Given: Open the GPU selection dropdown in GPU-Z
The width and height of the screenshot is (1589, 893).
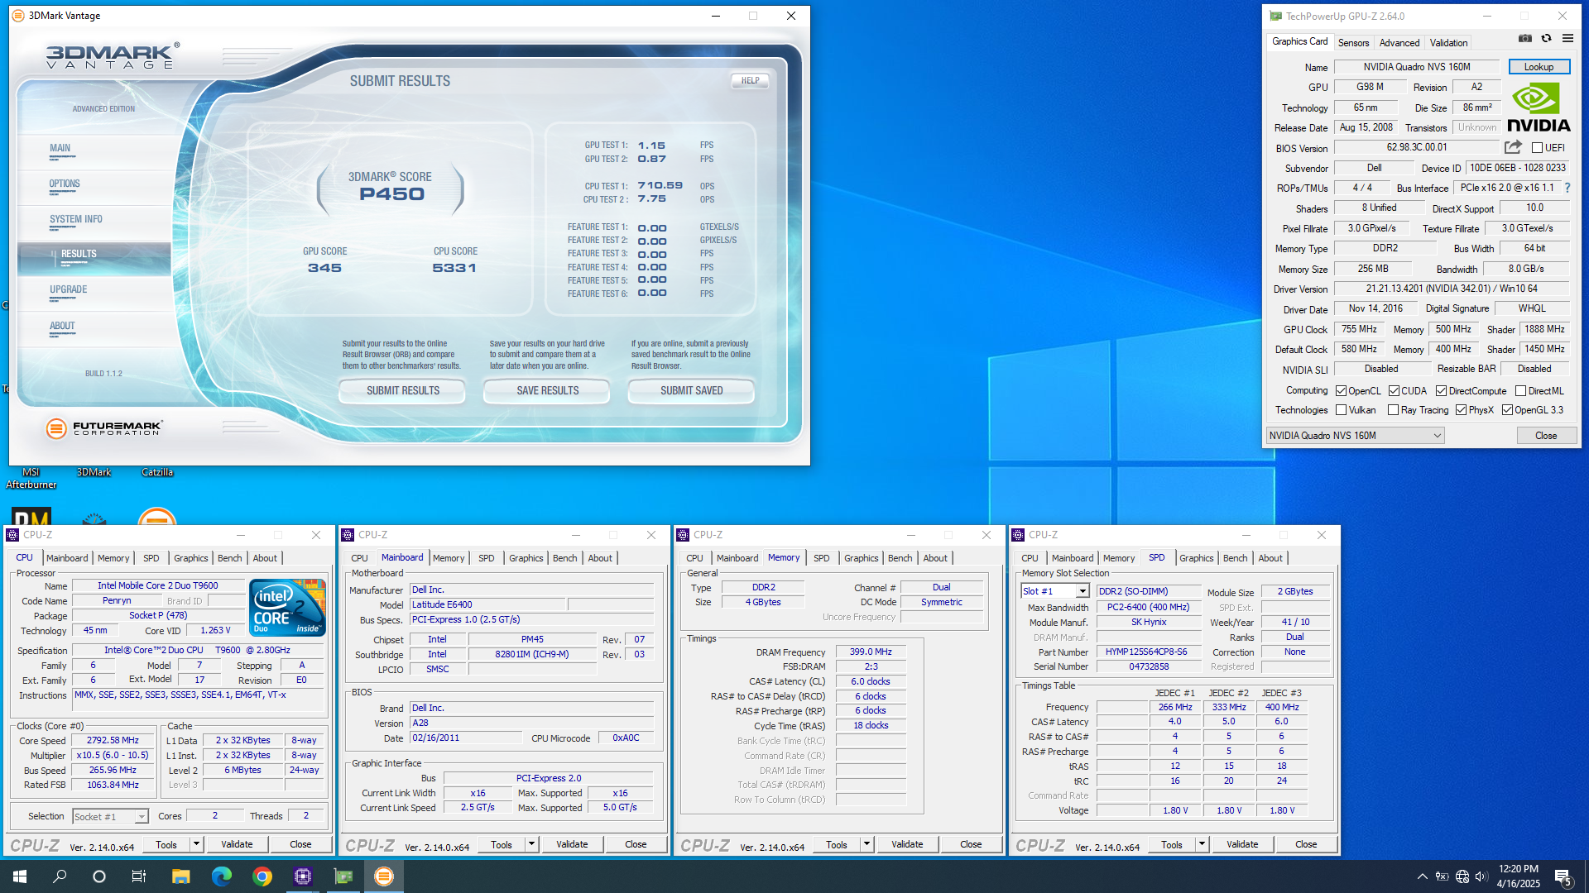Looking at the screenshot, I should [x=1355, y=436].
